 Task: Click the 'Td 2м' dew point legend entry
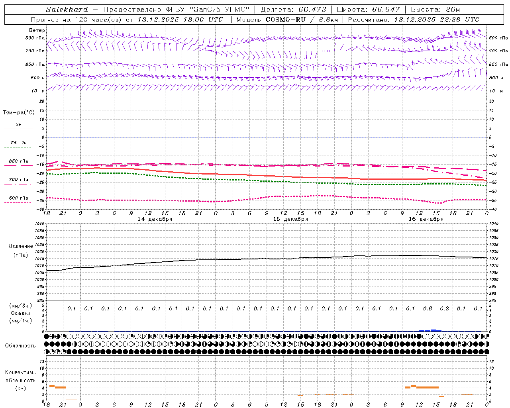click(x=18, y=143)
